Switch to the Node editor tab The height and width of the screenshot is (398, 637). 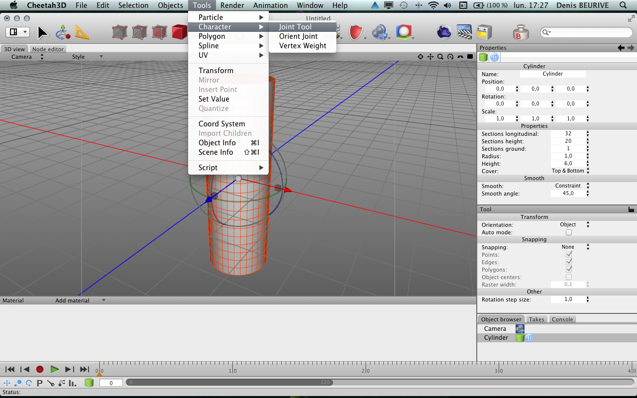[x=48, y=49]
